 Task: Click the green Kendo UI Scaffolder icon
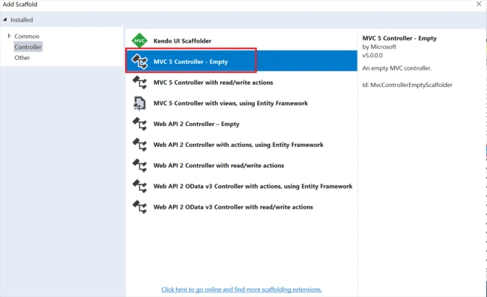(x=139, y=40)
